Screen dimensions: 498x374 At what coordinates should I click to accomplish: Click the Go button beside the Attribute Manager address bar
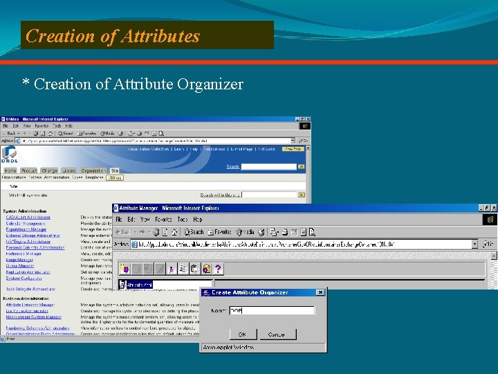(488, 244)
